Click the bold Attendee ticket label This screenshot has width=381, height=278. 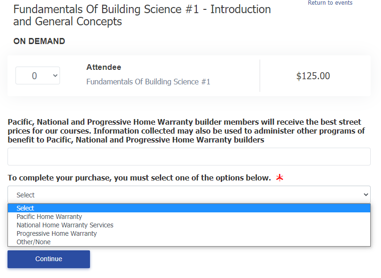click(104, 68)
